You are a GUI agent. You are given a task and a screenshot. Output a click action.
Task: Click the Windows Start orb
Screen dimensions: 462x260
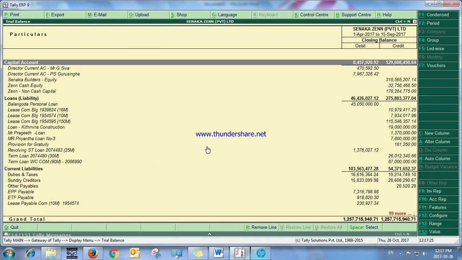[x=9, y=253]
